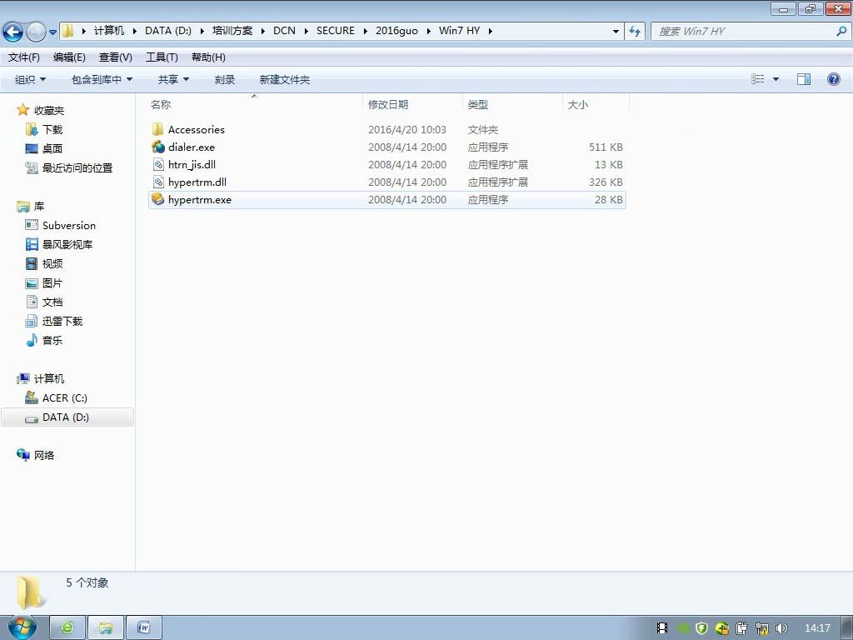Click the file date 2016/4/20 10:03
The width and height of the screenshot is (853, 640).
click(x=407, y=129)
